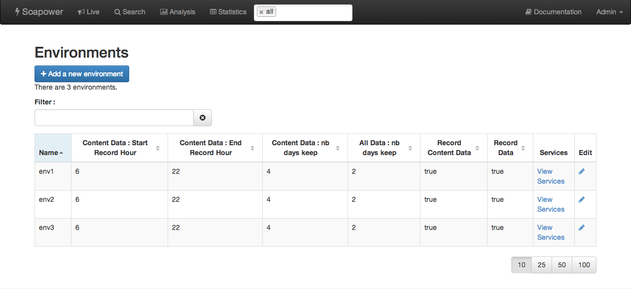Click Add a new environment button
Image resolution: width=631 pixels, height=289 pixels.
coord(82,74)
